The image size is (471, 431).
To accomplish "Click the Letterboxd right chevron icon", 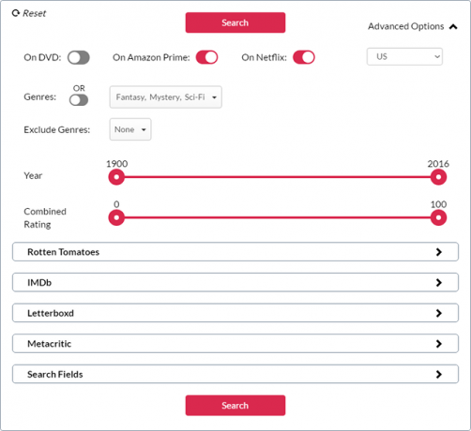I will (x=439, y=313).
